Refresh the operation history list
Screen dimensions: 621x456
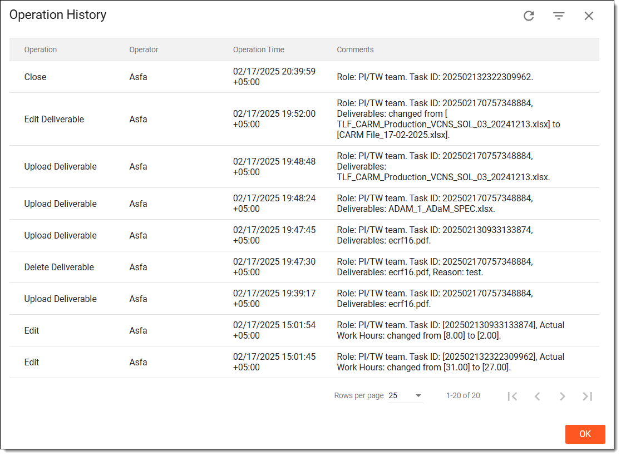[x=529, y=16]
